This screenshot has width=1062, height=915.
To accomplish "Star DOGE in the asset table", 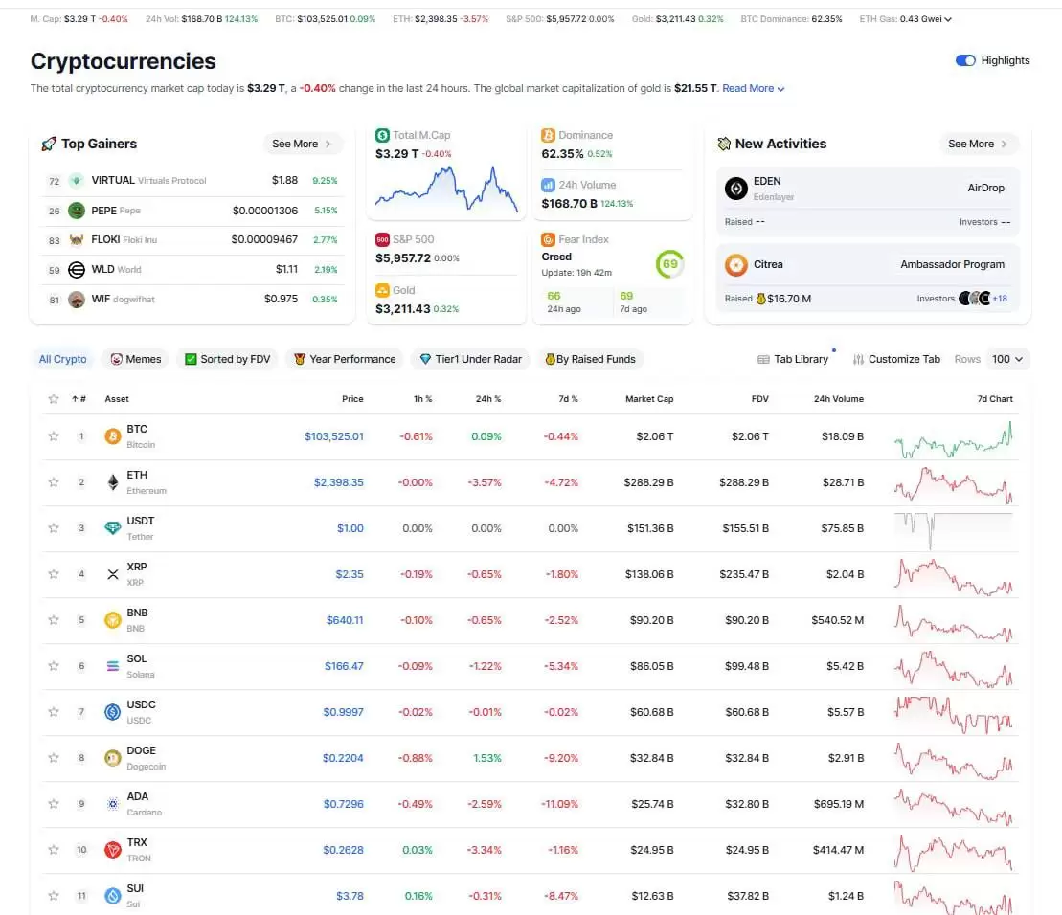I will [54, 758].
